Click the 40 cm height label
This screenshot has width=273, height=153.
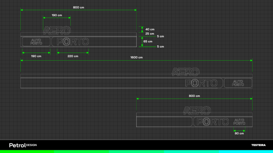click(150, 29)
